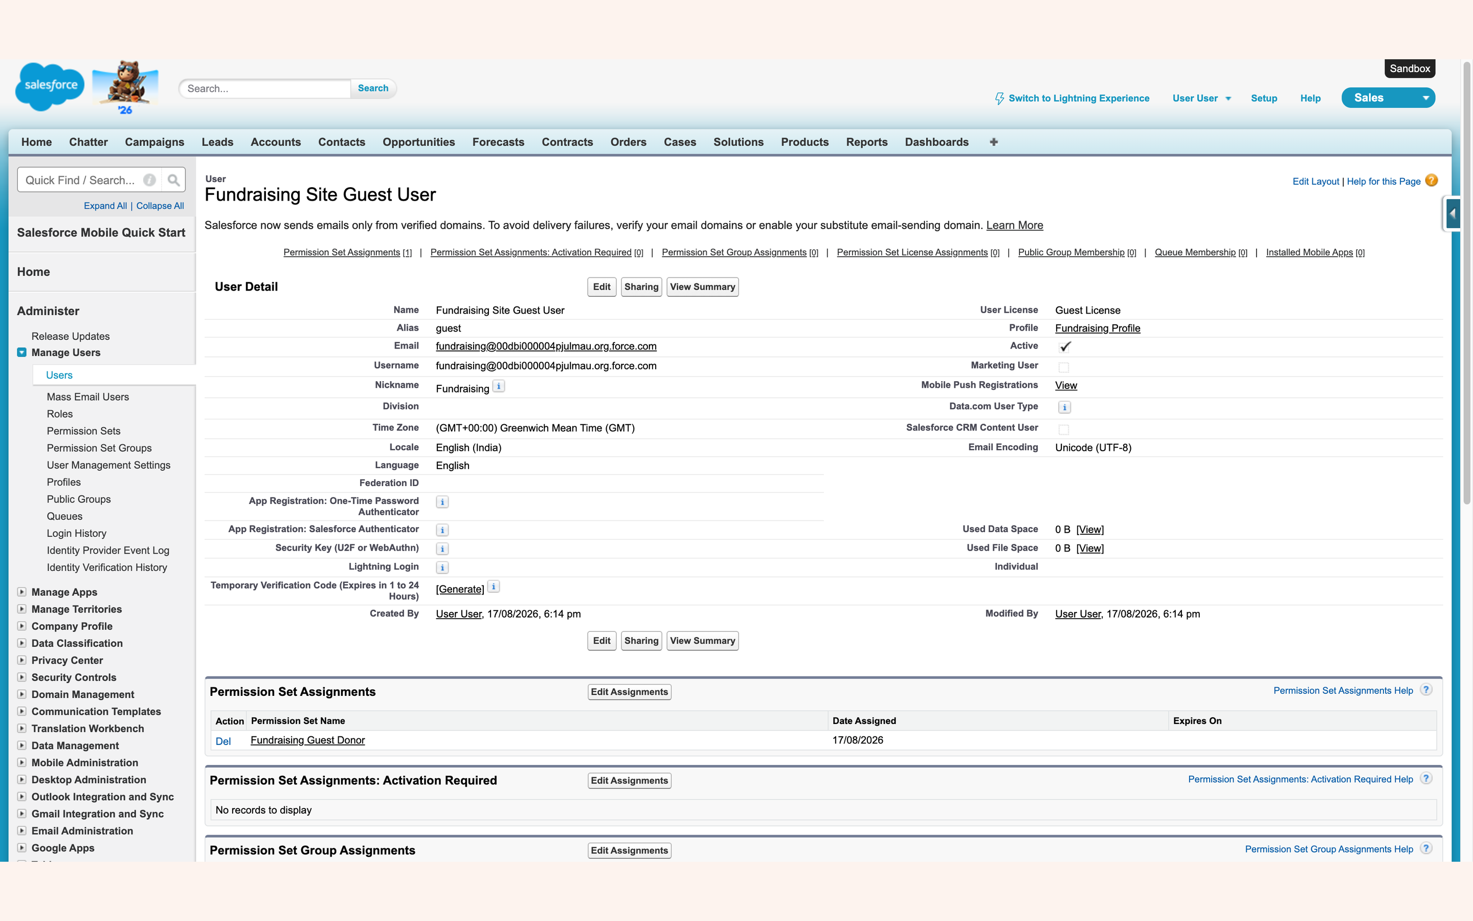Click the Astro '26 mascot image
Screen dimensions: 1473x921
point(125,86)
